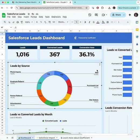Image resolution: width=140 pixels, height=140 pixels.
Task: Open Keep notes side panel icon
Action: (137, 30)
